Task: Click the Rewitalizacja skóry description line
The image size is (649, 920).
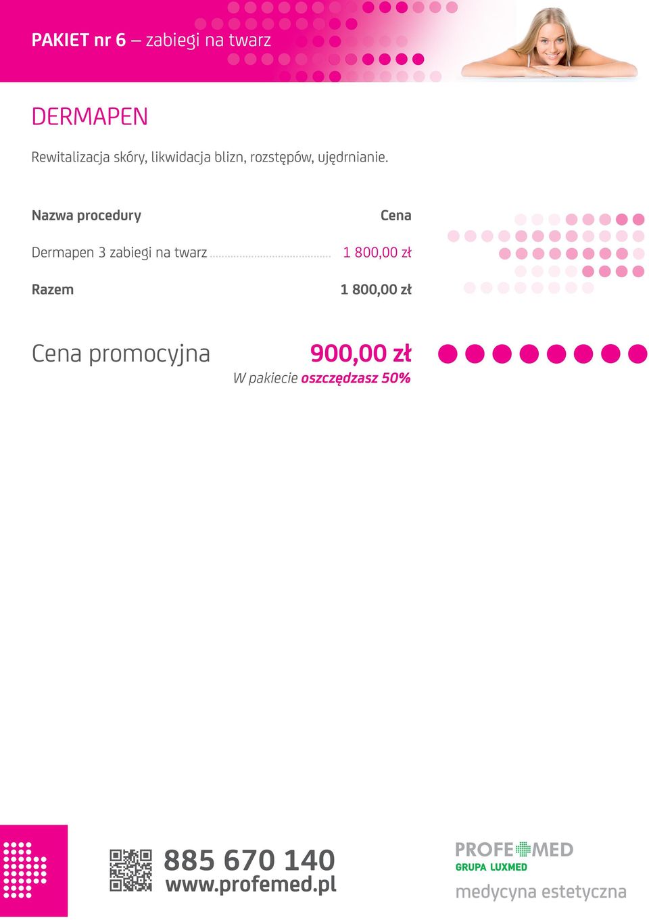Action: pyautogui.click(x=210, y=158)
